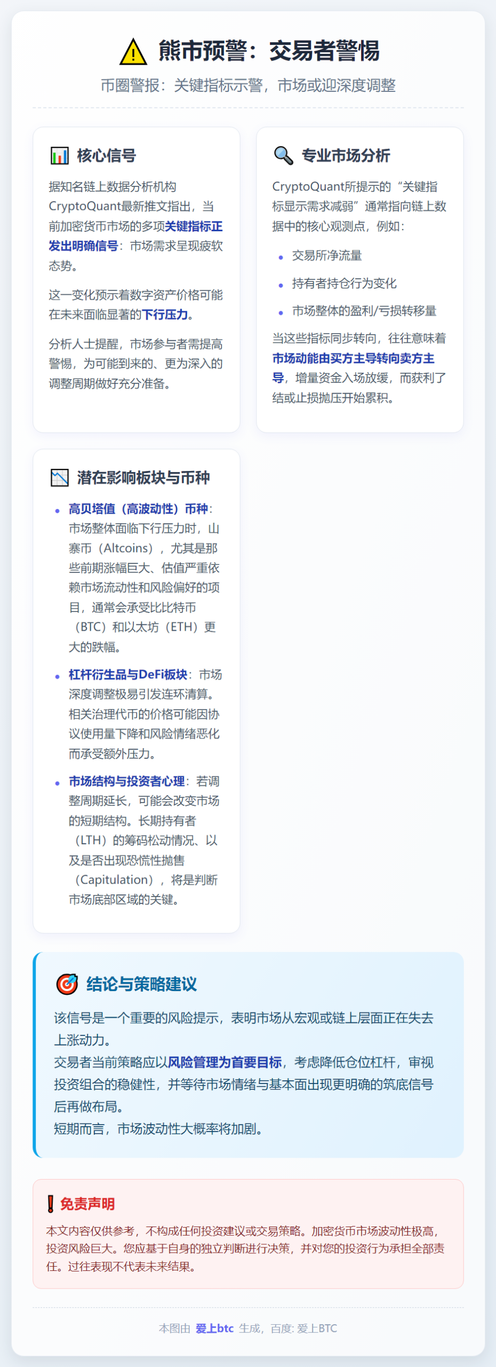Click the footer text 百度: 爱上BTC
The image size is (496, 1367).
pos(303,1328)
